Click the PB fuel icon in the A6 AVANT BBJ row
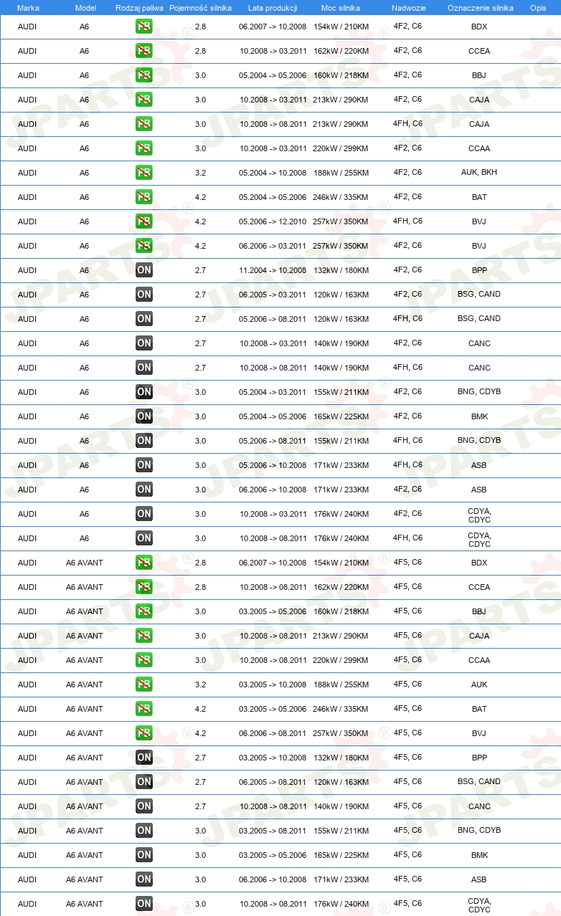 tap(144, 611)
